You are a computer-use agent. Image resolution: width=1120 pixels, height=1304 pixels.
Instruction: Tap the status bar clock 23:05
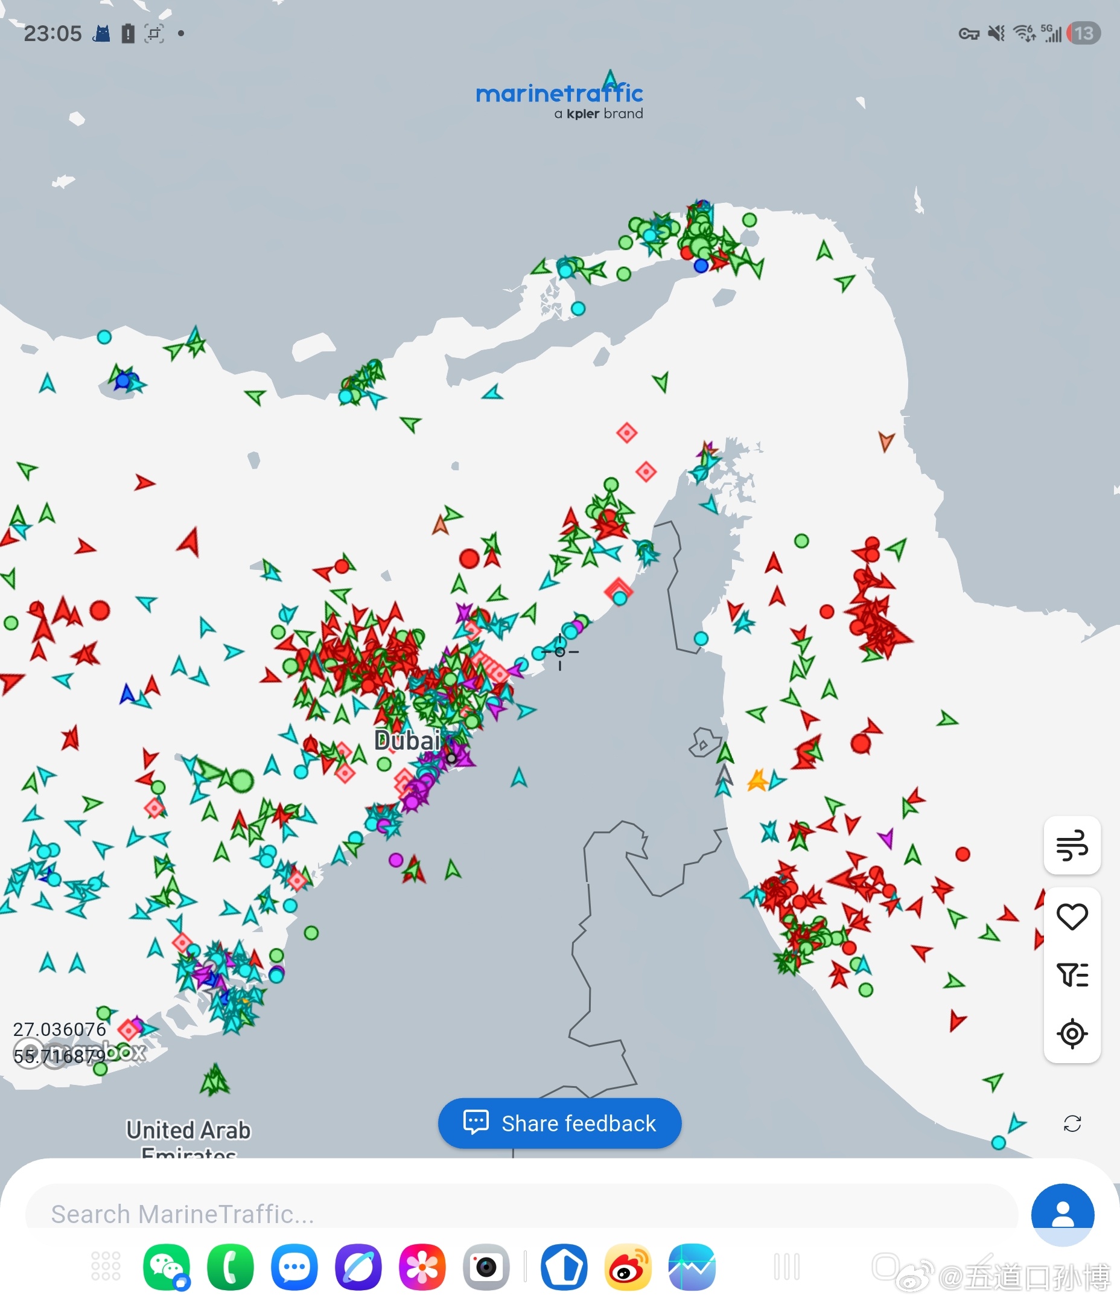pyautogui.click(x=53, y=33)
